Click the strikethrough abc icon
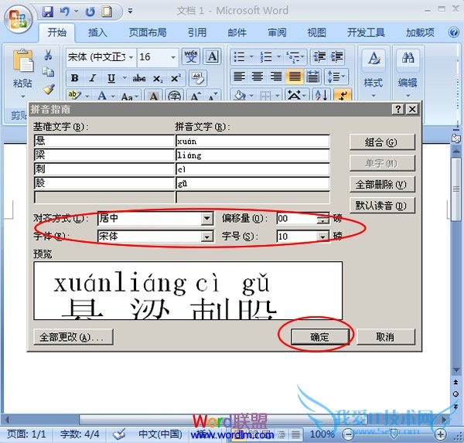 (x=139, y=78)
